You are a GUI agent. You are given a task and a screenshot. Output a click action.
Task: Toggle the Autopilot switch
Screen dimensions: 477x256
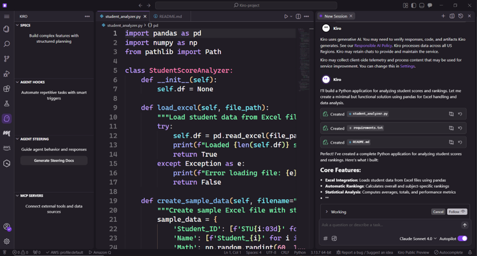[x=463, y=238]
